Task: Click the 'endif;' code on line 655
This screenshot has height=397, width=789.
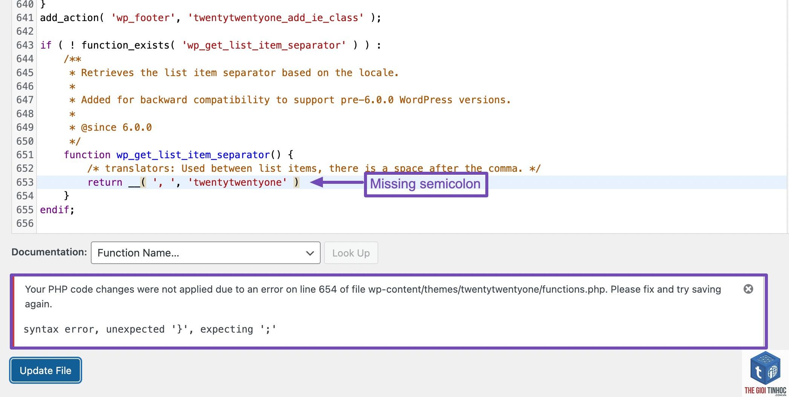Action: tap(57, 210)
